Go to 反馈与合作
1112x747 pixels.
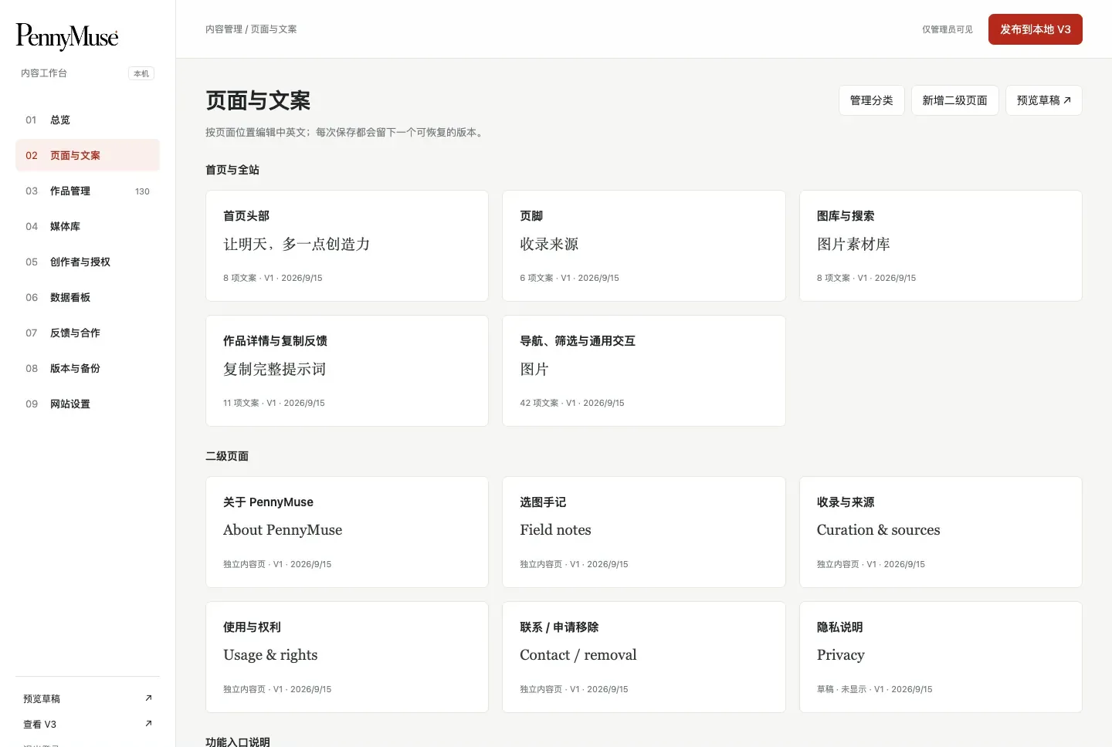pyautogui.click(x=87, y=333)
